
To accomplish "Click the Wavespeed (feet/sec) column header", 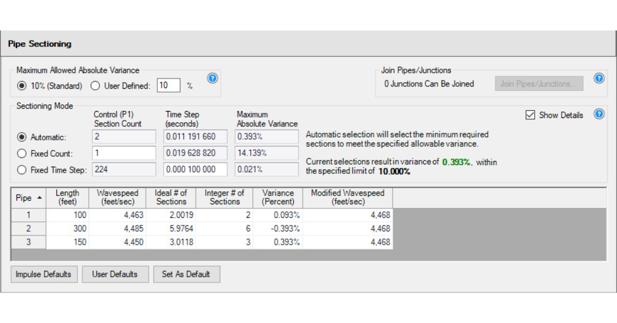I will [118, 198].
